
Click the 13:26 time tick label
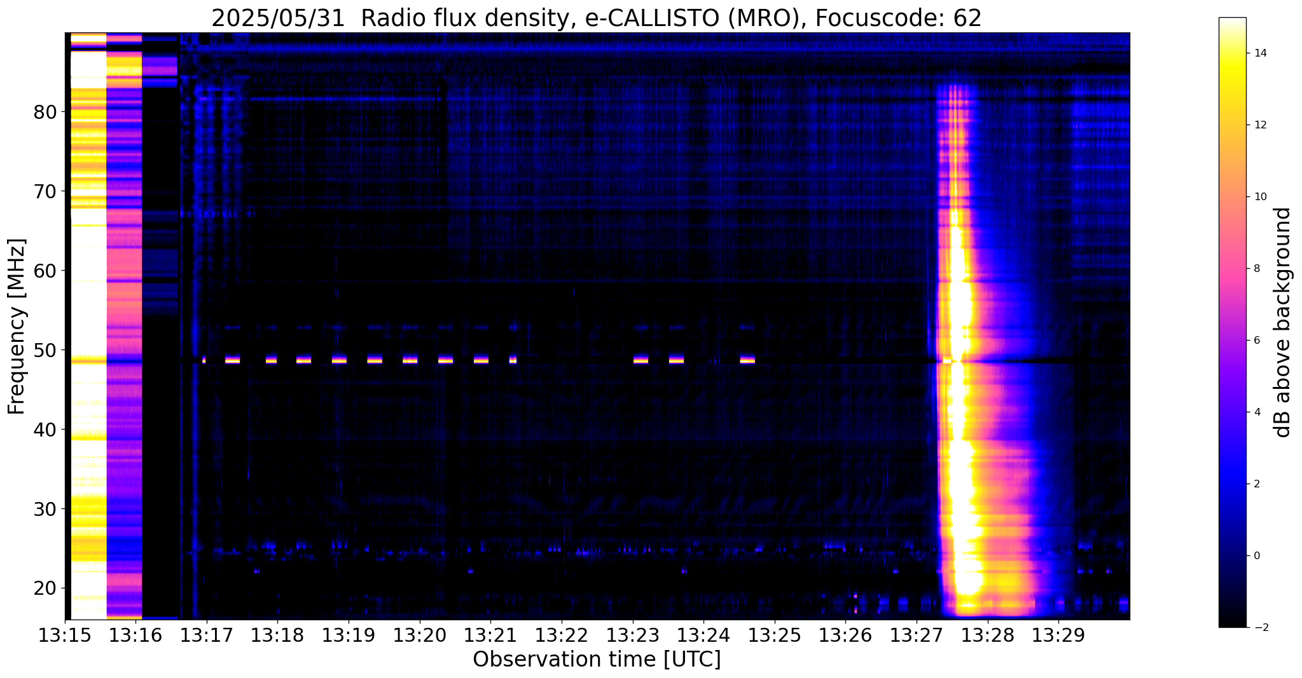coord(845,635)
